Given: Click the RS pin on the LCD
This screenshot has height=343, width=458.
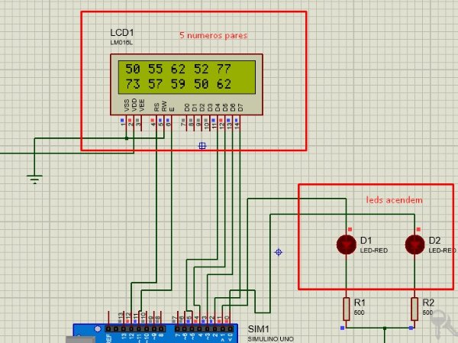Looking at the screenshot, I should click(156, 107).
